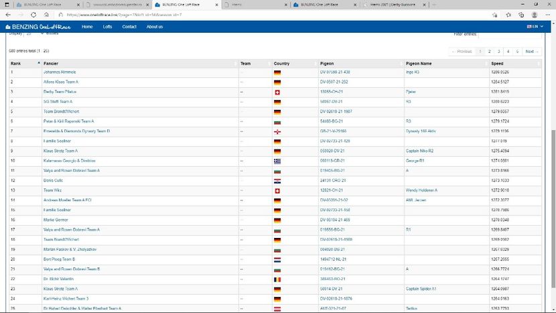Click the BENZING One Loft Race logo

coord(39,27)
